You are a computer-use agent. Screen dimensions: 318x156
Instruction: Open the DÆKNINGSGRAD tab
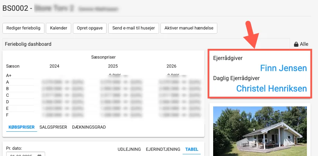(89, 127)
